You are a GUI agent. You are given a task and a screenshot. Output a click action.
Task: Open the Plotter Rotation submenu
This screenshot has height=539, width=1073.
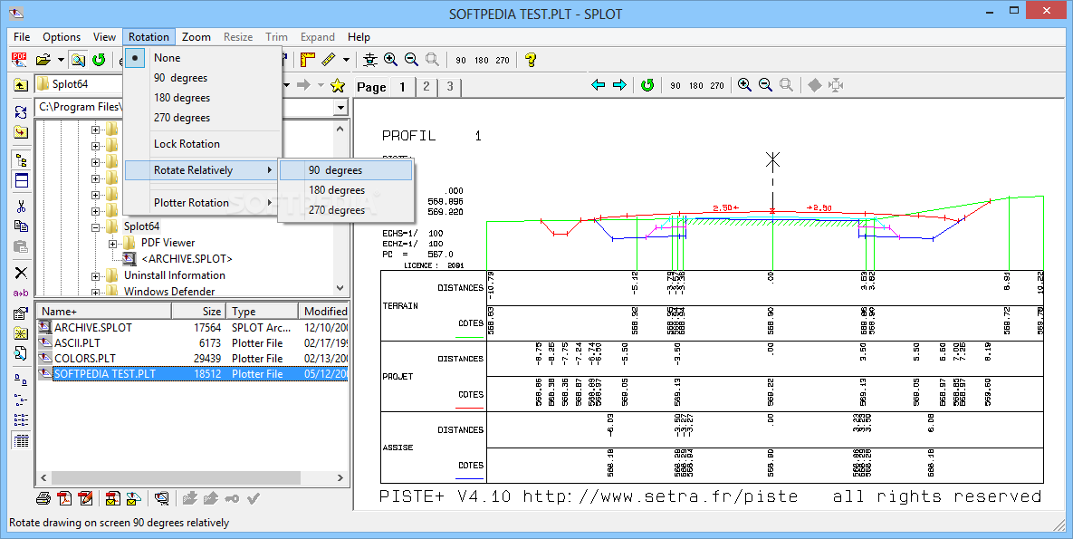tap(203, 203)
